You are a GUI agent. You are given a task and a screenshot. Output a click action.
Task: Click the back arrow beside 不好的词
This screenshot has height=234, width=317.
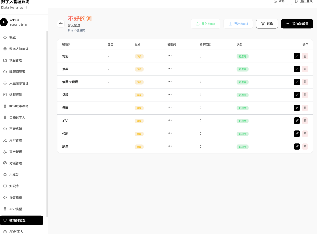(61, 24)
